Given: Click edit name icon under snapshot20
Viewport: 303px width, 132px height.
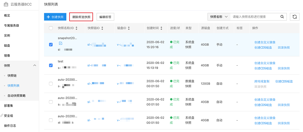Looking at the screenshot, I should click(61, 43).
